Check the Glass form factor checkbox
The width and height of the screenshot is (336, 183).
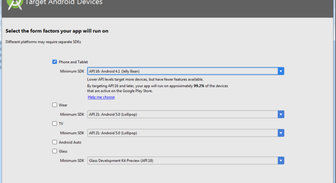(x=55, y=151)
